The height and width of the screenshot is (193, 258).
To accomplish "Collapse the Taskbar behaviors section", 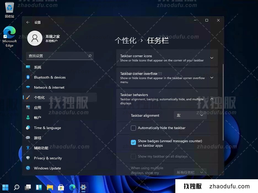I will [x=212, y=99].
